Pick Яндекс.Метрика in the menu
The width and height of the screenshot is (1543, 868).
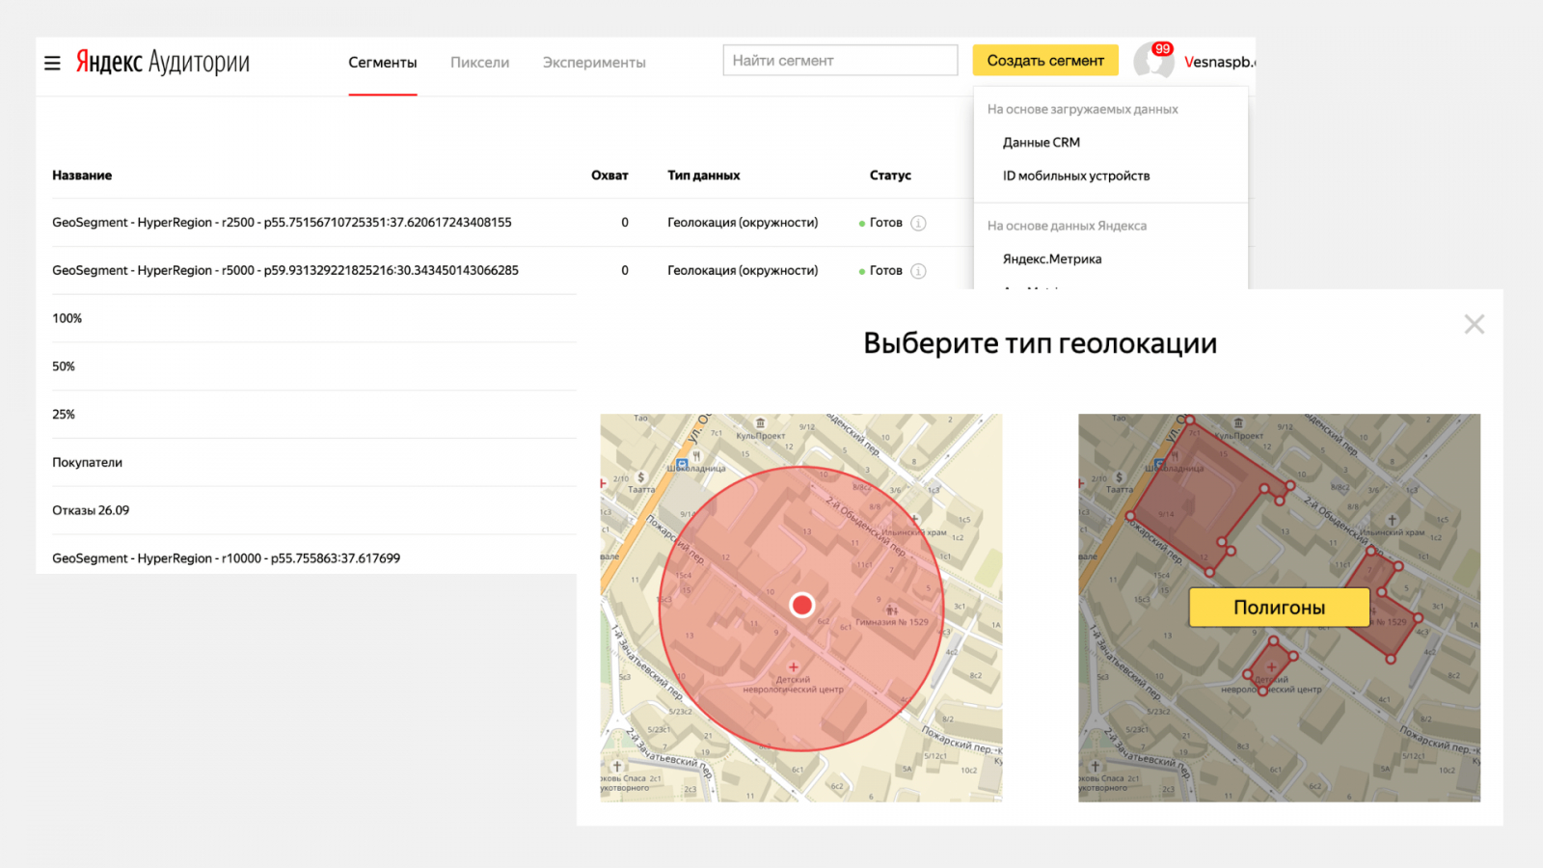tap(1051, 259)
